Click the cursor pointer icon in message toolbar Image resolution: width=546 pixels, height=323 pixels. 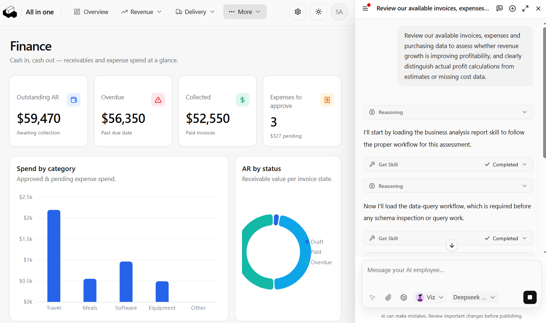pos(373,297)
